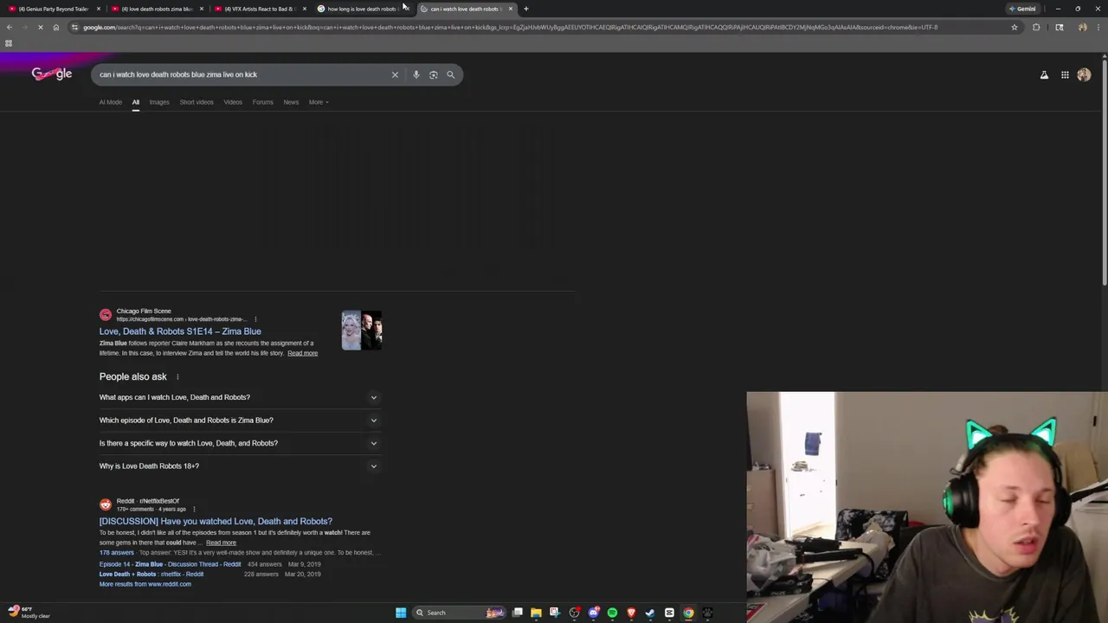
Task: Select News search filter
Action: [291, 102]
